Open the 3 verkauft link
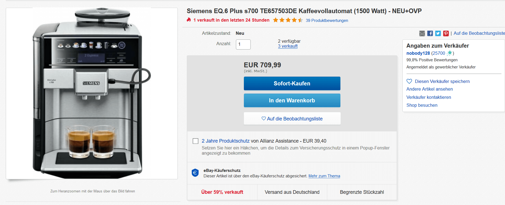The image size is (505, 205). [287, 46]
